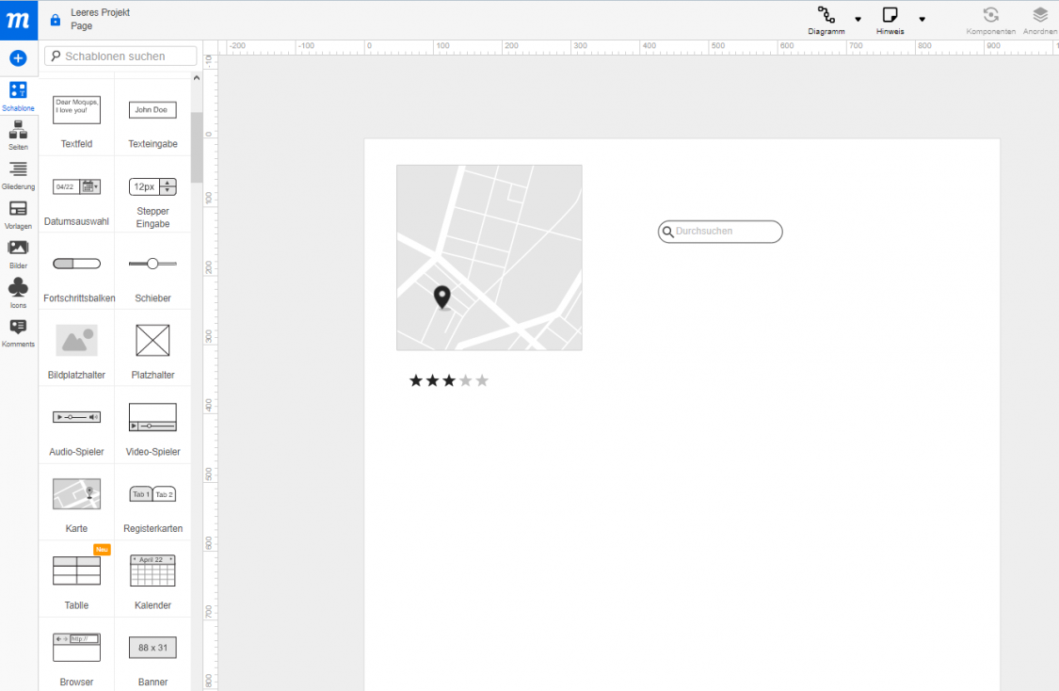1059x691 pixels.
Task: Click the Fortschrittsbalken toggle stencil
Action: point(76,264)
